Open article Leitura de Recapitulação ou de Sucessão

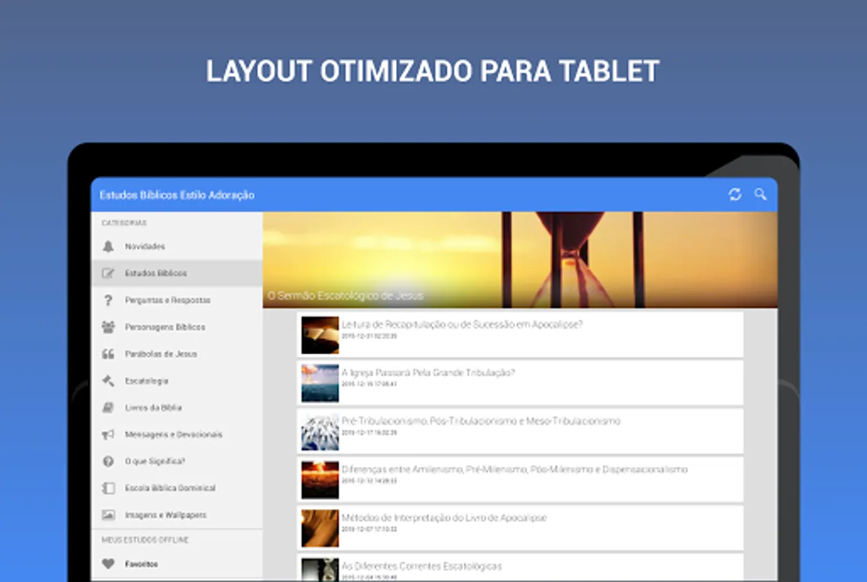pos(461,325)
